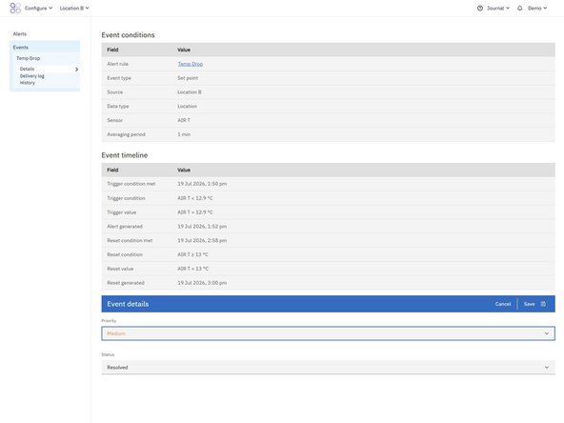Click the save disk icon
Viewport: 564px width, 423px height.
coord(543,304)
